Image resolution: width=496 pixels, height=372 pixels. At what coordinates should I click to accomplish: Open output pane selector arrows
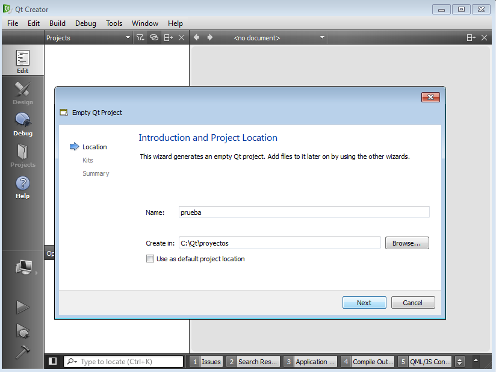pos(460,361)
